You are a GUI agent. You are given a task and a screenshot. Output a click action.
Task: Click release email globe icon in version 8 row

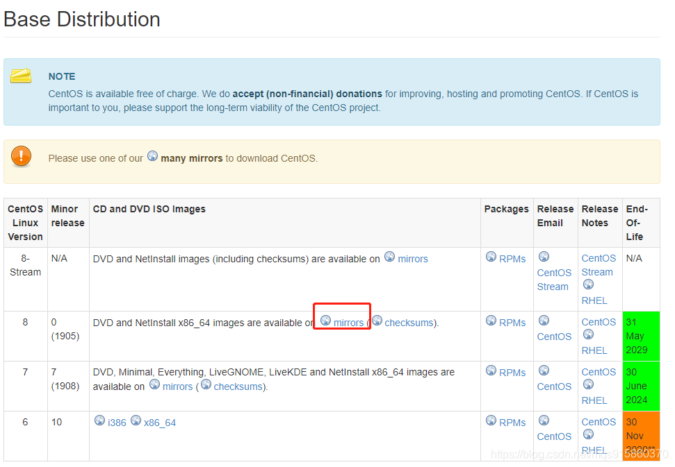point(544,320)
